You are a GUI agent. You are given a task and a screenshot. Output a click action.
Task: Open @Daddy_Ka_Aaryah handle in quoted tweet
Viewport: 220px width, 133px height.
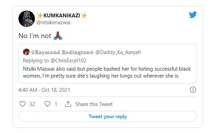[118, 52]
